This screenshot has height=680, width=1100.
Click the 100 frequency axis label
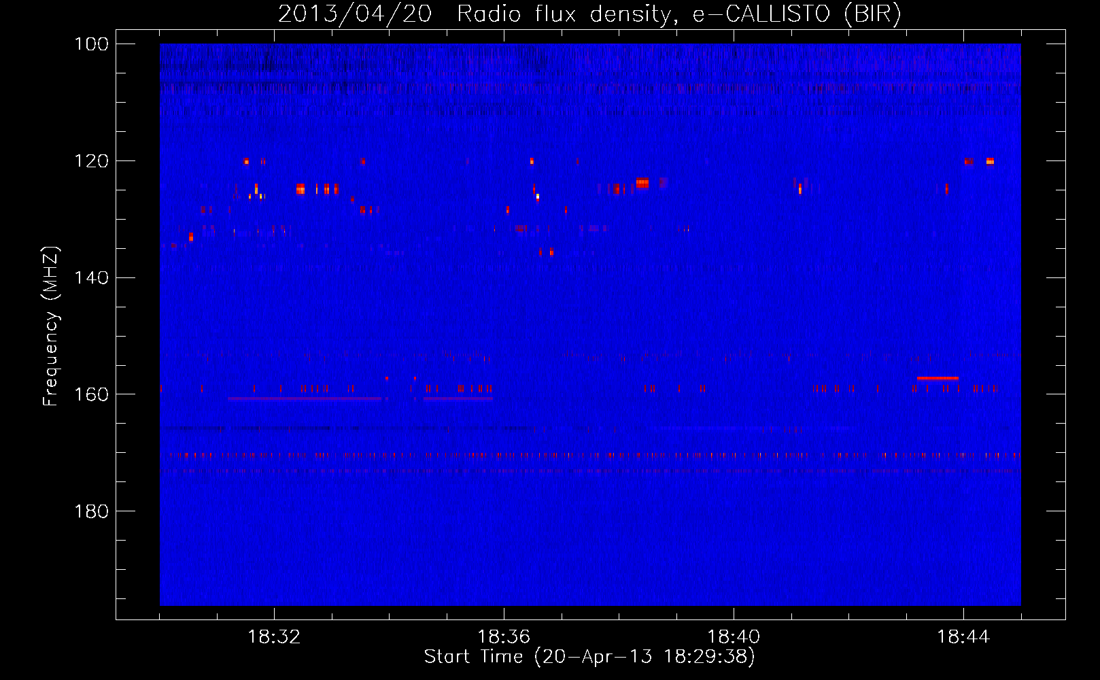[x=92, y=44]
